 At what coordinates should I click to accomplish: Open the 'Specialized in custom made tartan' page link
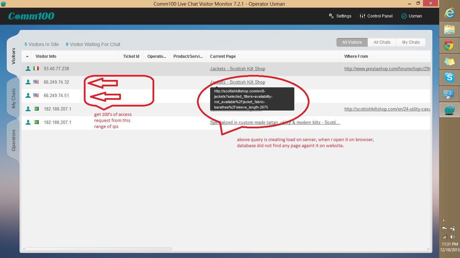pos(275,122)
